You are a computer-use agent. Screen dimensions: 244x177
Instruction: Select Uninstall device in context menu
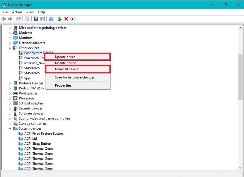[67, 69]
